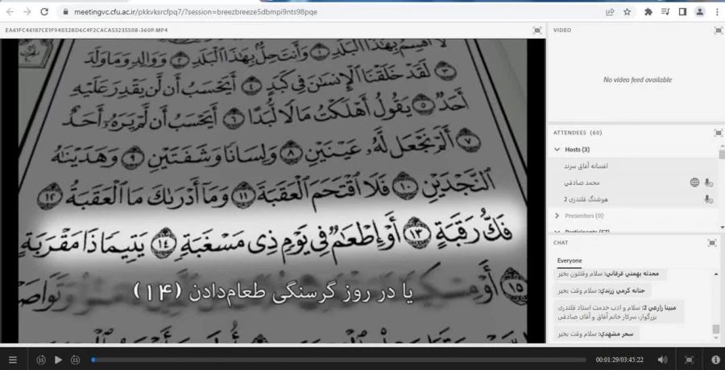Screen dimensions: 725x370
Task: Open the hamburger menu in player bar
Action: point(12,360)
